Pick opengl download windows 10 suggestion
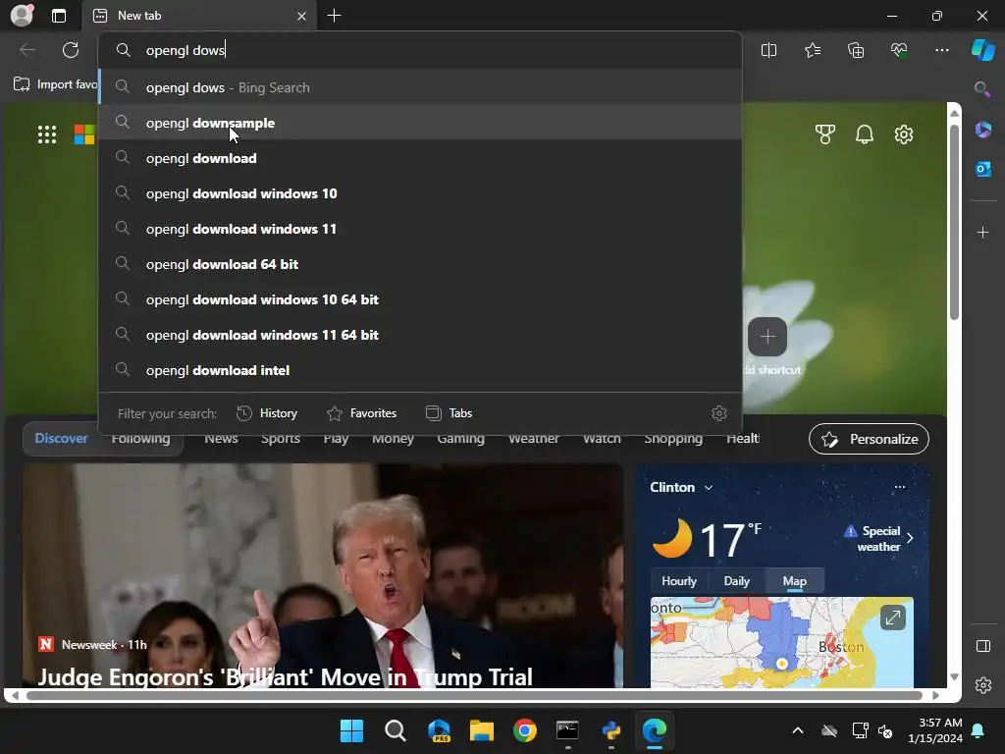The image size is (1005, 754). (420, 193)
